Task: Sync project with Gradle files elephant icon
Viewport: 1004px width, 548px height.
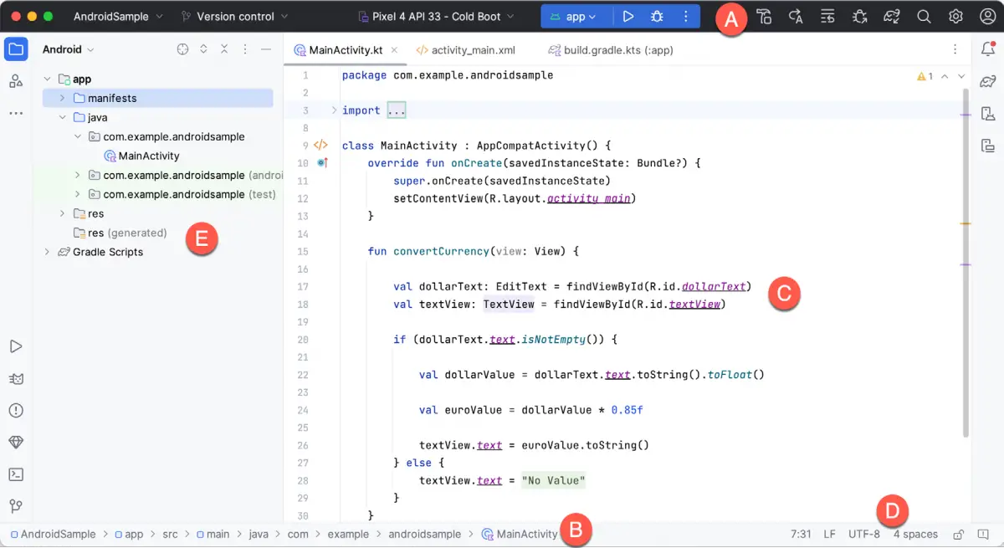Action: (892, 16)
